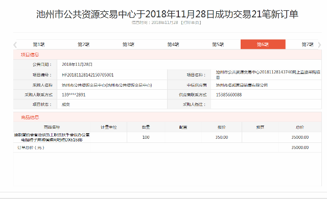This screenshot has width=327, height=199.
Task: Select quantity value 100
Action: tap(146, 137)
